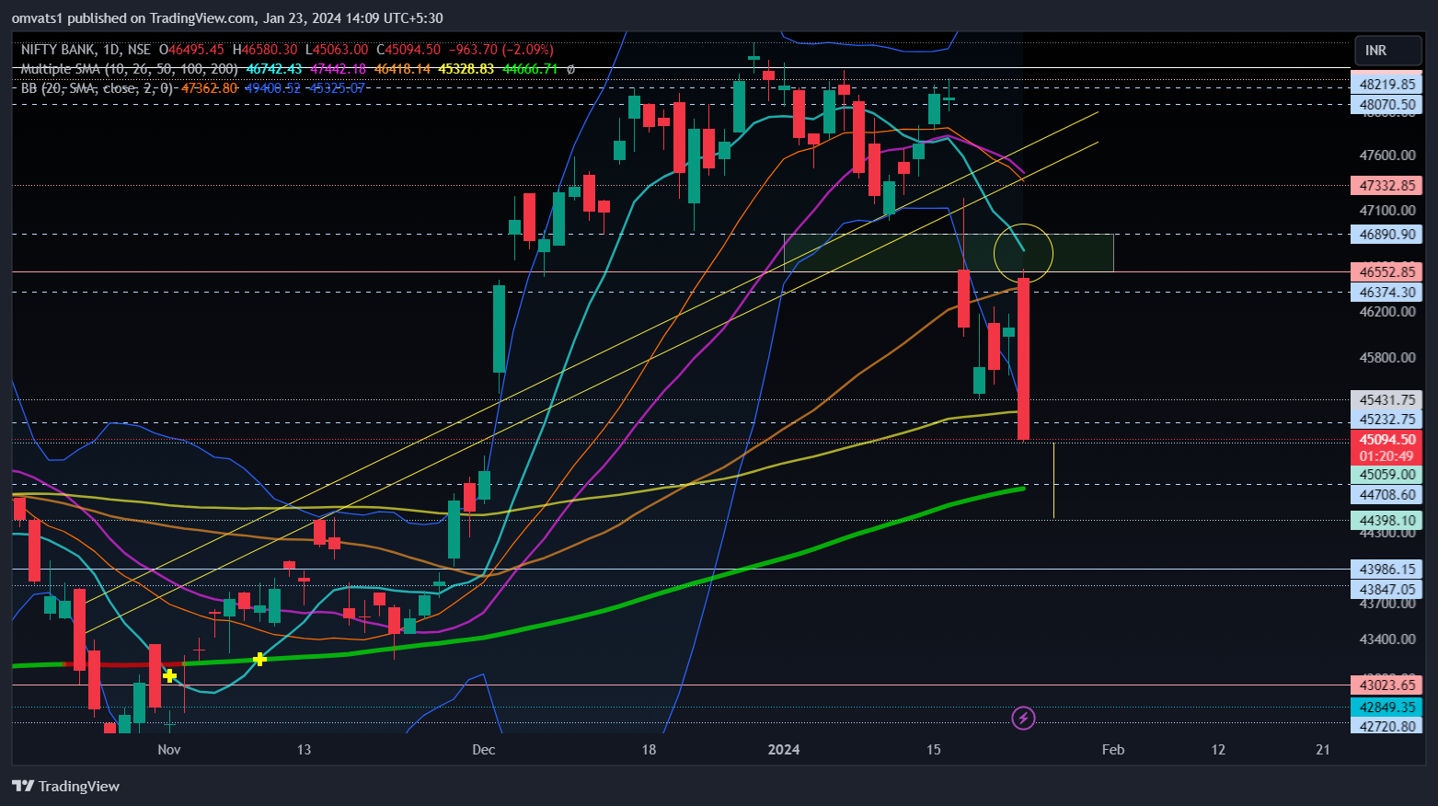Click the high price H46580.30
Image resolution: width=1438 pixels, height=806 pixels.
(265, 50)
